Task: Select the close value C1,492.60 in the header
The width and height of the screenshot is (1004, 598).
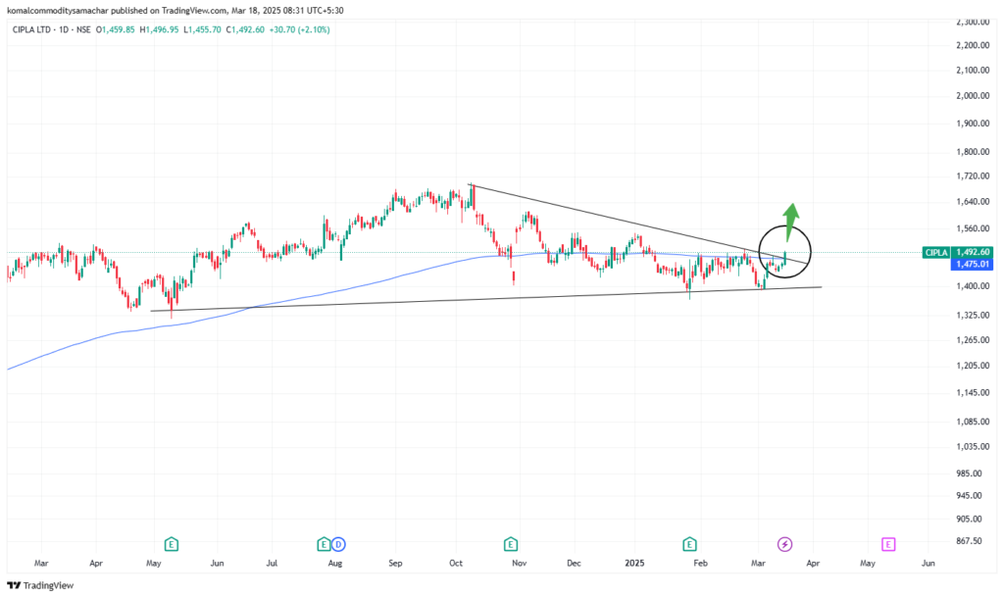Action: coord(245,29)
